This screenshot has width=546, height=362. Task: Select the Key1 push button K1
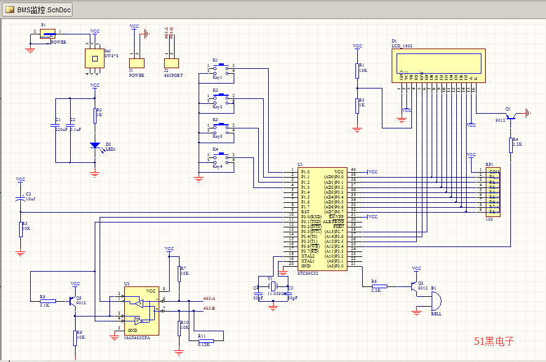(x=220, y=69)
